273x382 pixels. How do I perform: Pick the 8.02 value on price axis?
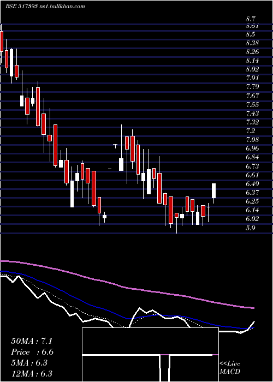[252, 69]
